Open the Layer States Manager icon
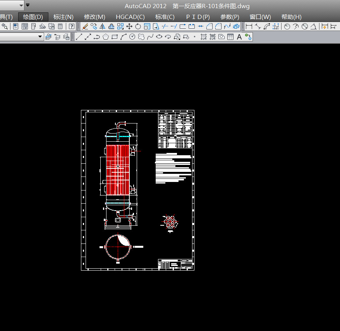This screenshot has height=331, width=340. (66, 37)
